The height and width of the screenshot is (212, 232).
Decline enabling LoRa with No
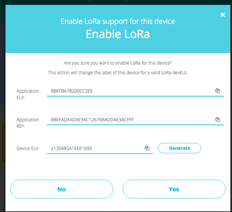click(62, 189)
